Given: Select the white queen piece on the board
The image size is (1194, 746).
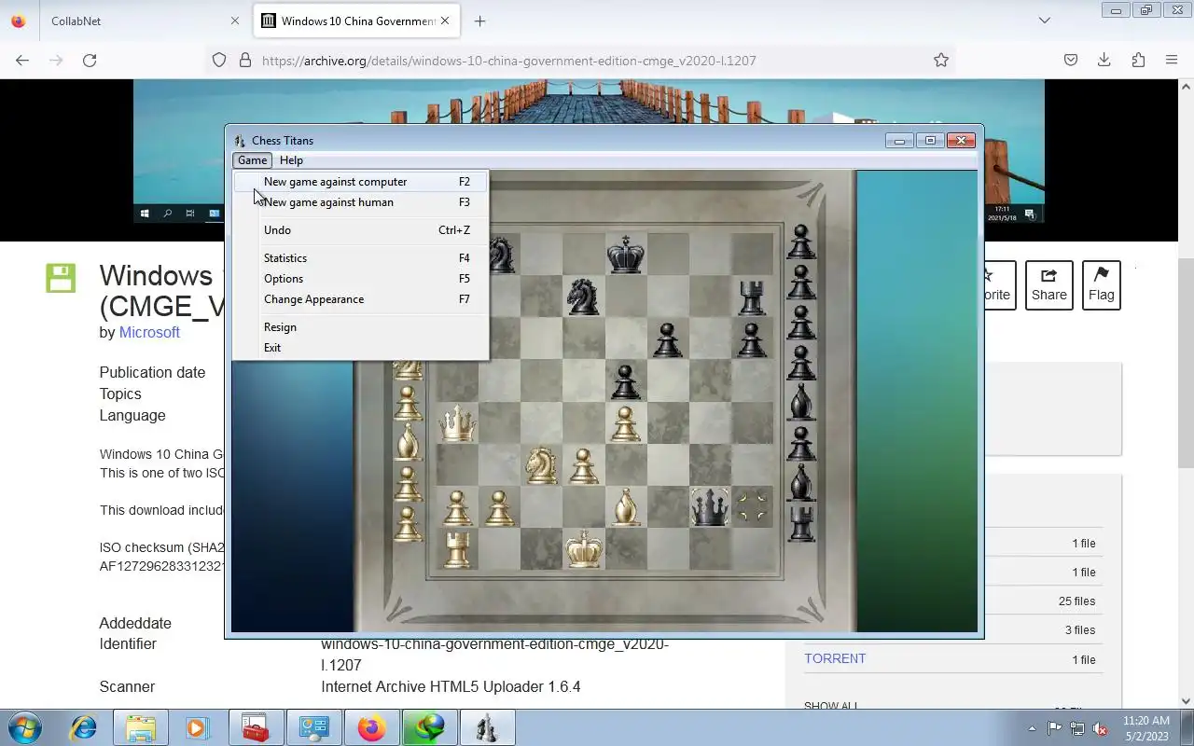Looking at the screenshot, I should [x=457, y=423].
